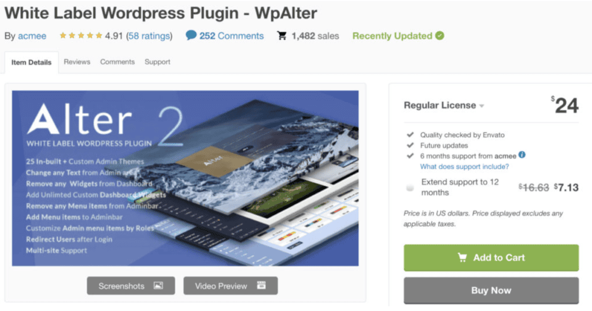Click the gray Buy Now button
This screenshot has height=311, width=592.
coord(491,290)
